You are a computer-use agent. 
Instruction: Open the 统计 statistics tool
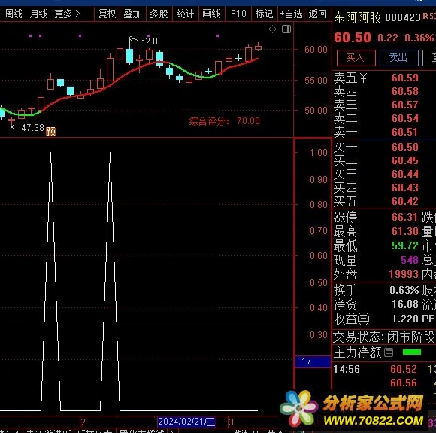pyautogui.click(x=185, y=14)
